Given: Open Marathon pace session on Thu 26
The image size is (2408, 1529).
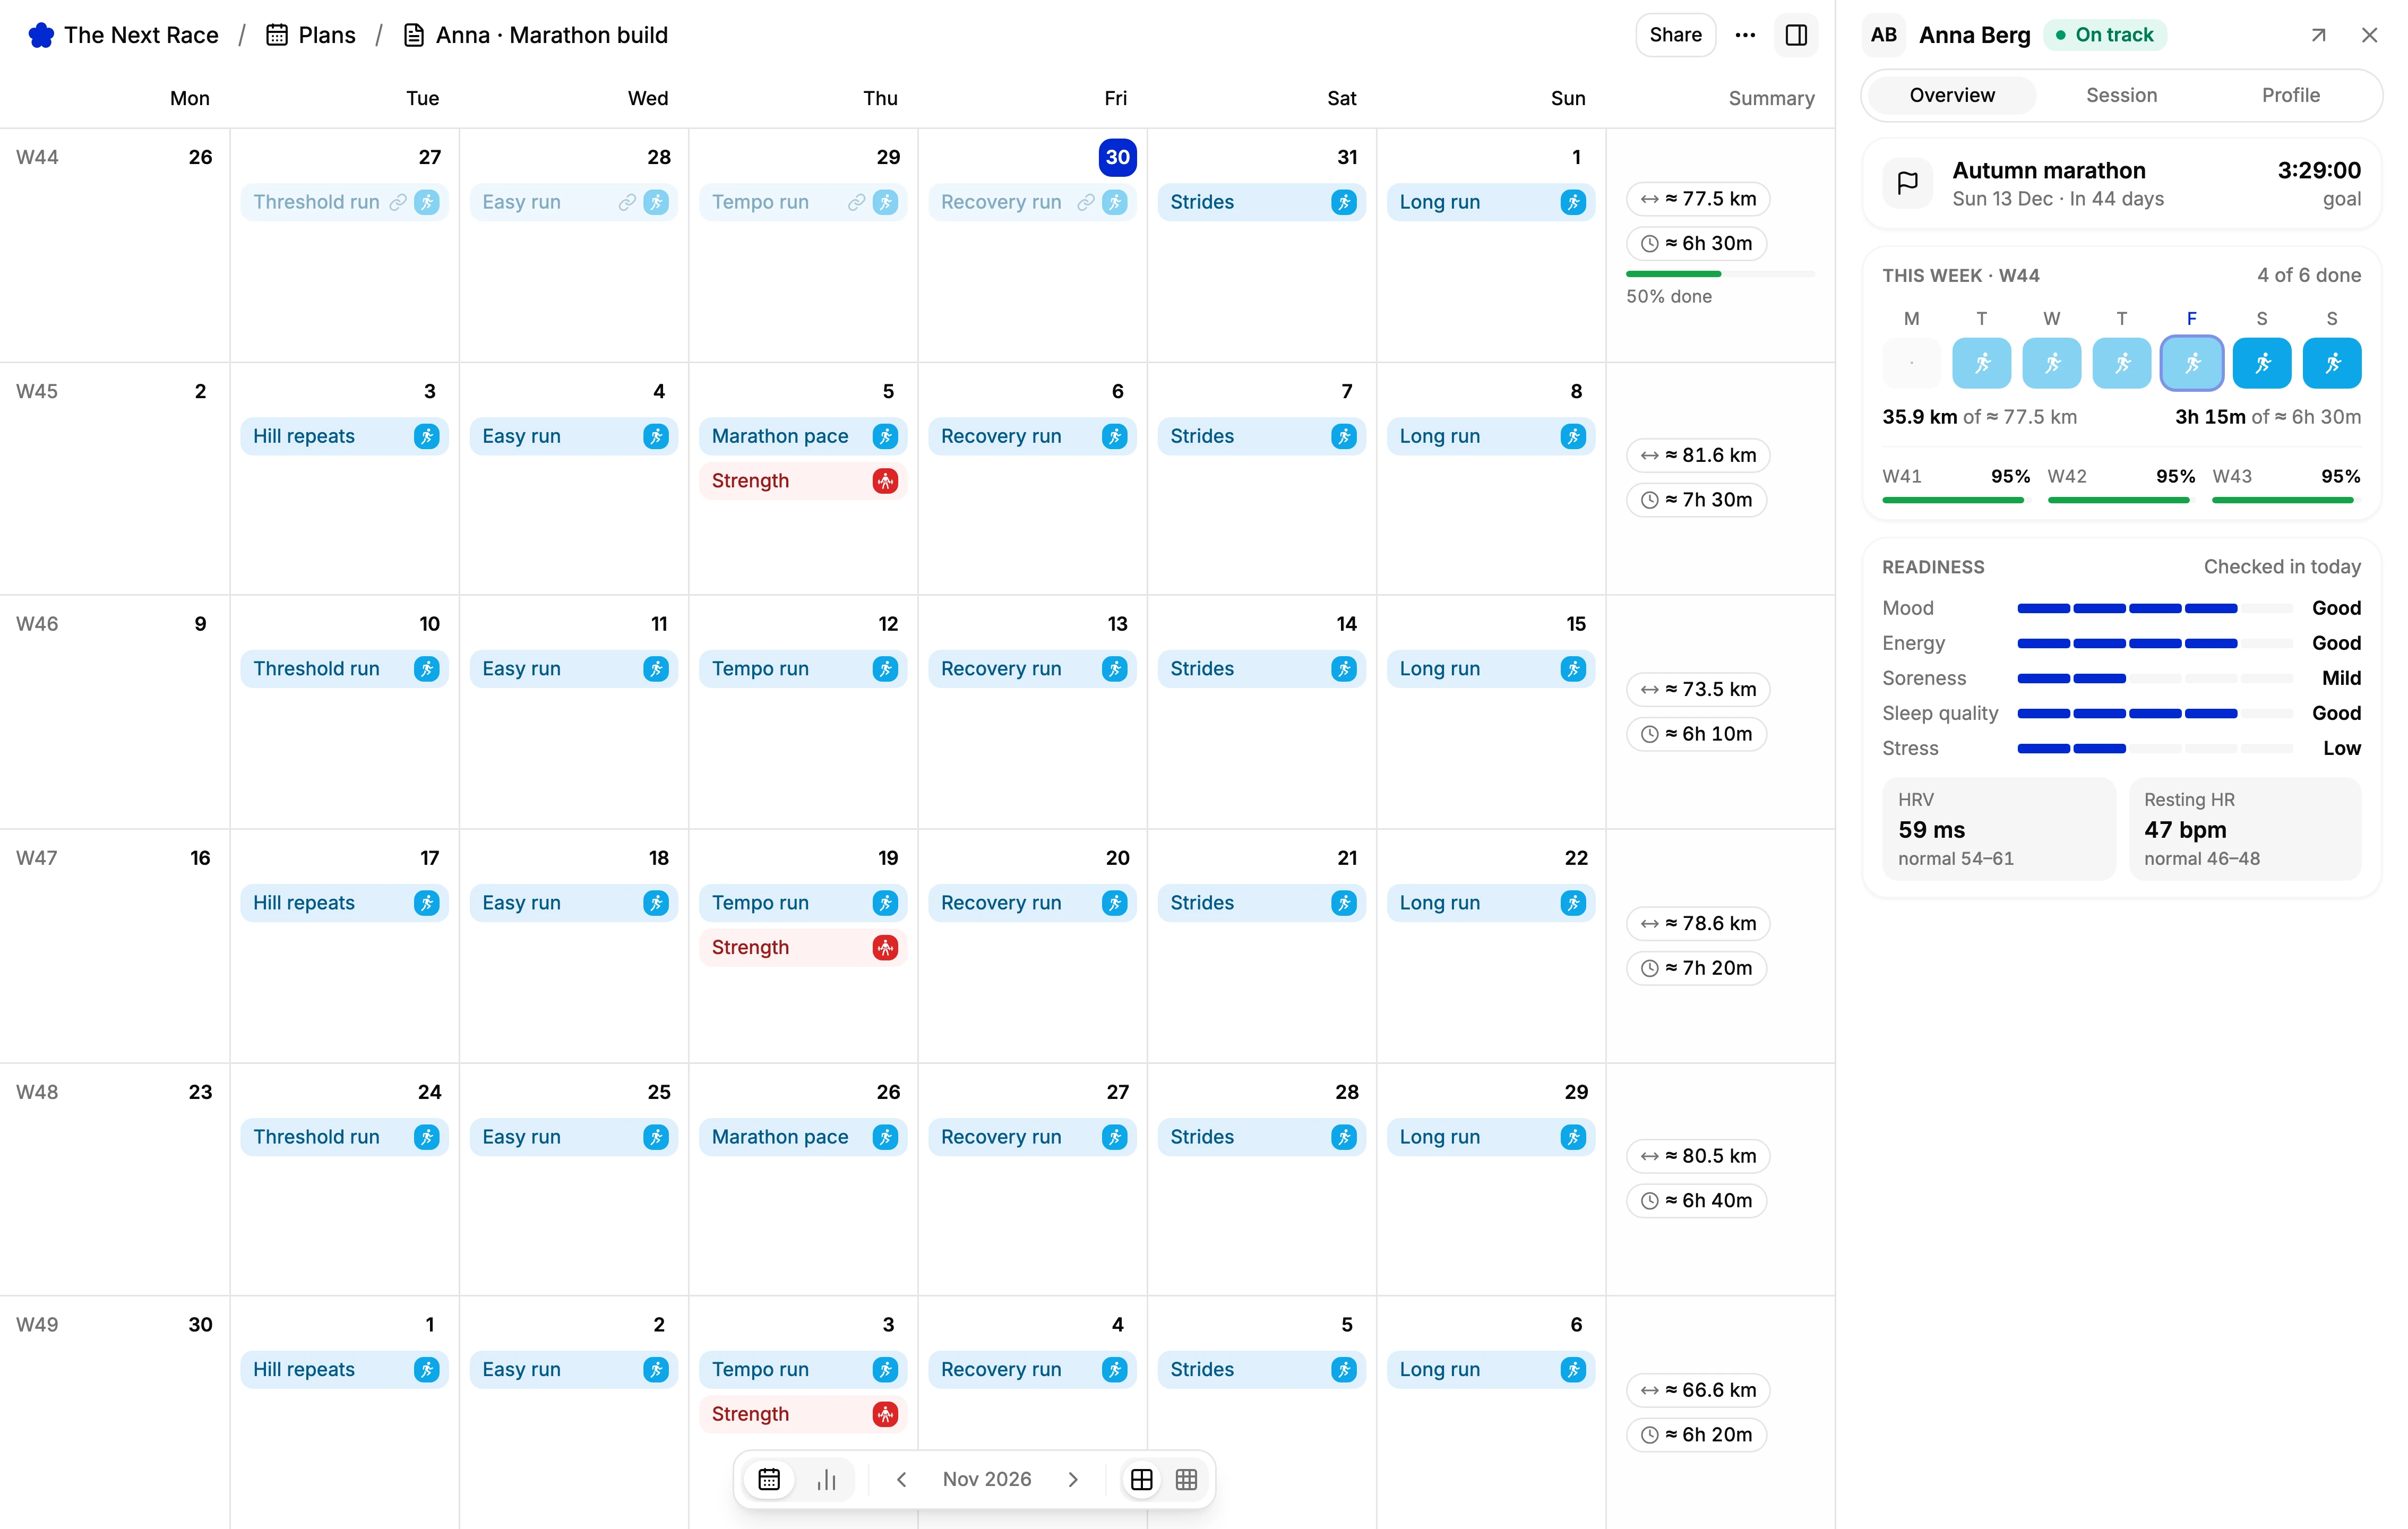Looking at the screenshot, I should 803,1137.
